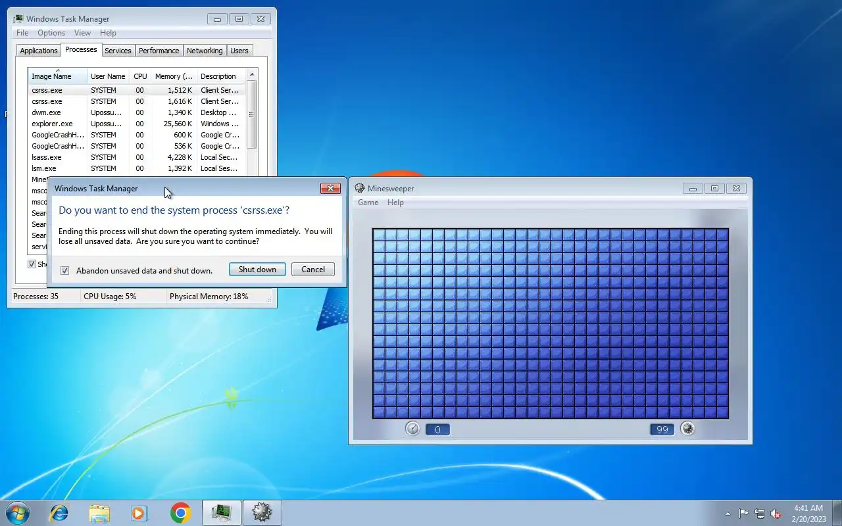The width and height of the screenshot is (842, 526).
Task: Reveal the top-left Minesweeper tile
Action: [x=379, y=235]
